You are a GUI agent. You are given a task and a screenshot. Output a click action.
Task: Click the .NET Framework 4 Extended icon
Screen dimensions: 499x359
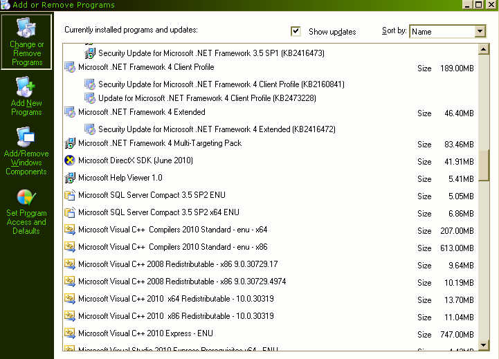click(70, 112)
